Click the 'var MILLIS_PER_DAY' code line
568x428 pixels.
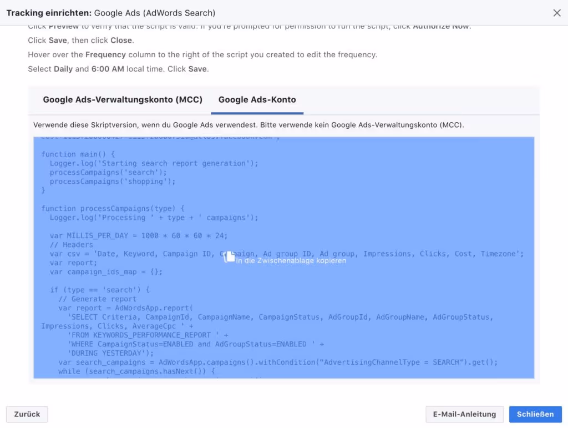[139, 236]
